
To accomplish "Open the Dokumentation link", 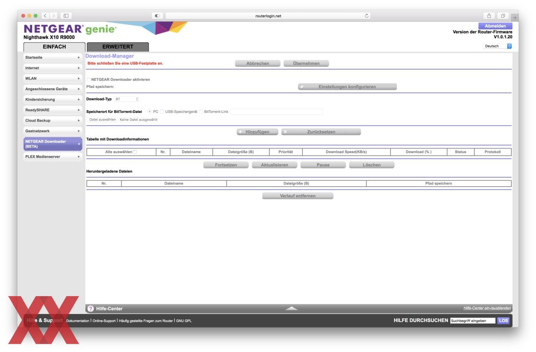I will tap(78, 321).
